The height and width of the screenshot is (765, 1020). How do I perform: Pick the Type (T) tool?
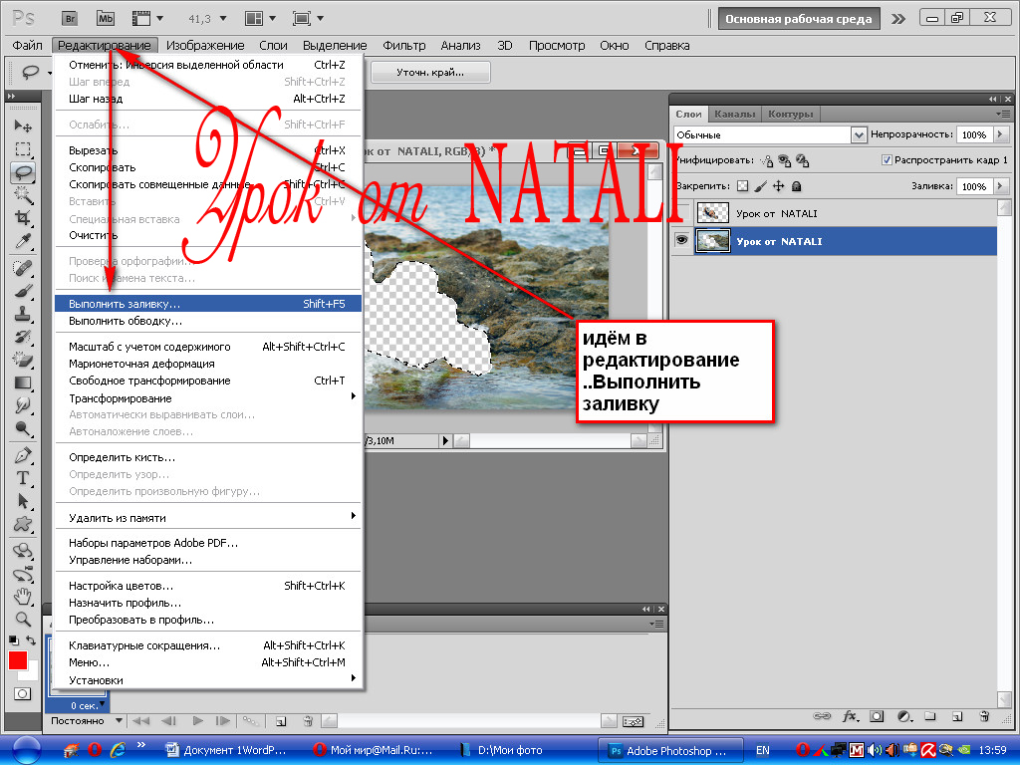(x=23, y=478)
